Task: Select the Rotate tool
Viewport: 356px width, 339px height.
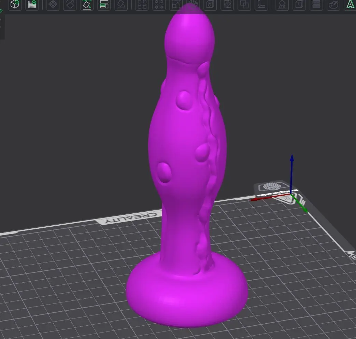Action: point(70,4)
